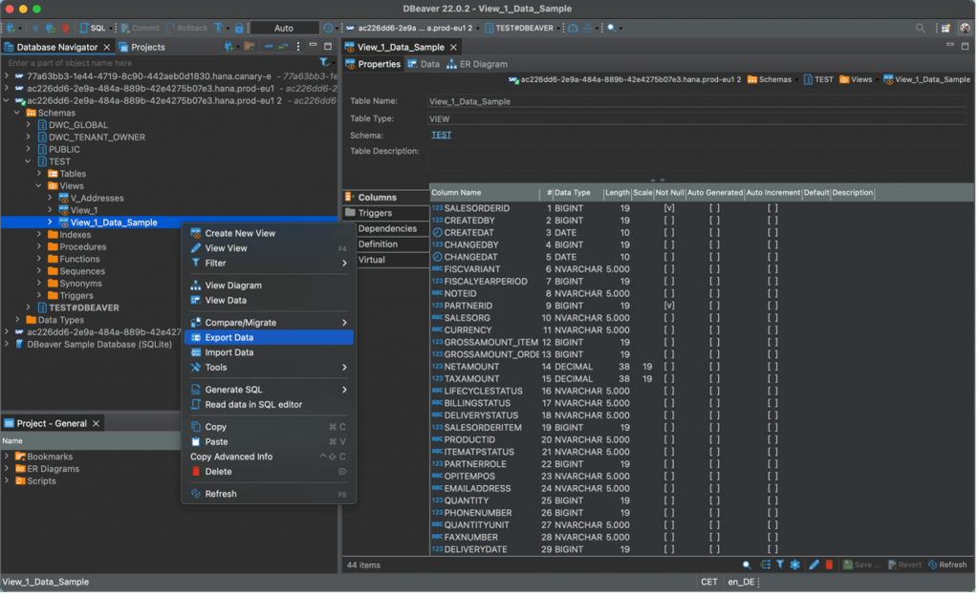The width and height of the screenshot is (979, 594).
Task: Click the red delete trash icon in footer
Action: coord(829,565)
